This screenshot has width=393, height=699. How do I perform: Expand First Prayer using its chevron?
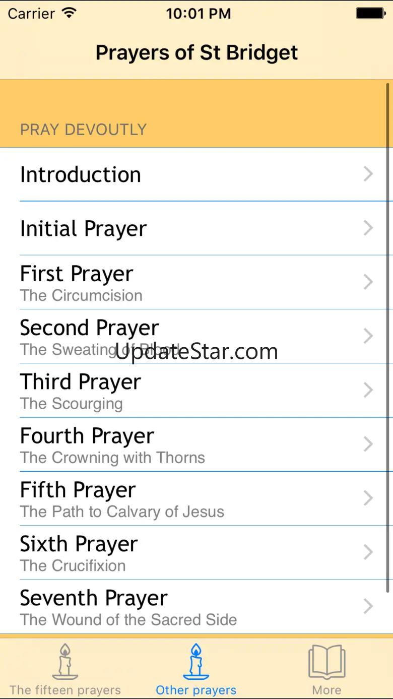(x=368, y=282)
